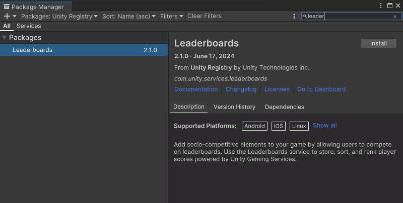Click the Clear Filters button
Screen dimensions: 403x203
205,16
